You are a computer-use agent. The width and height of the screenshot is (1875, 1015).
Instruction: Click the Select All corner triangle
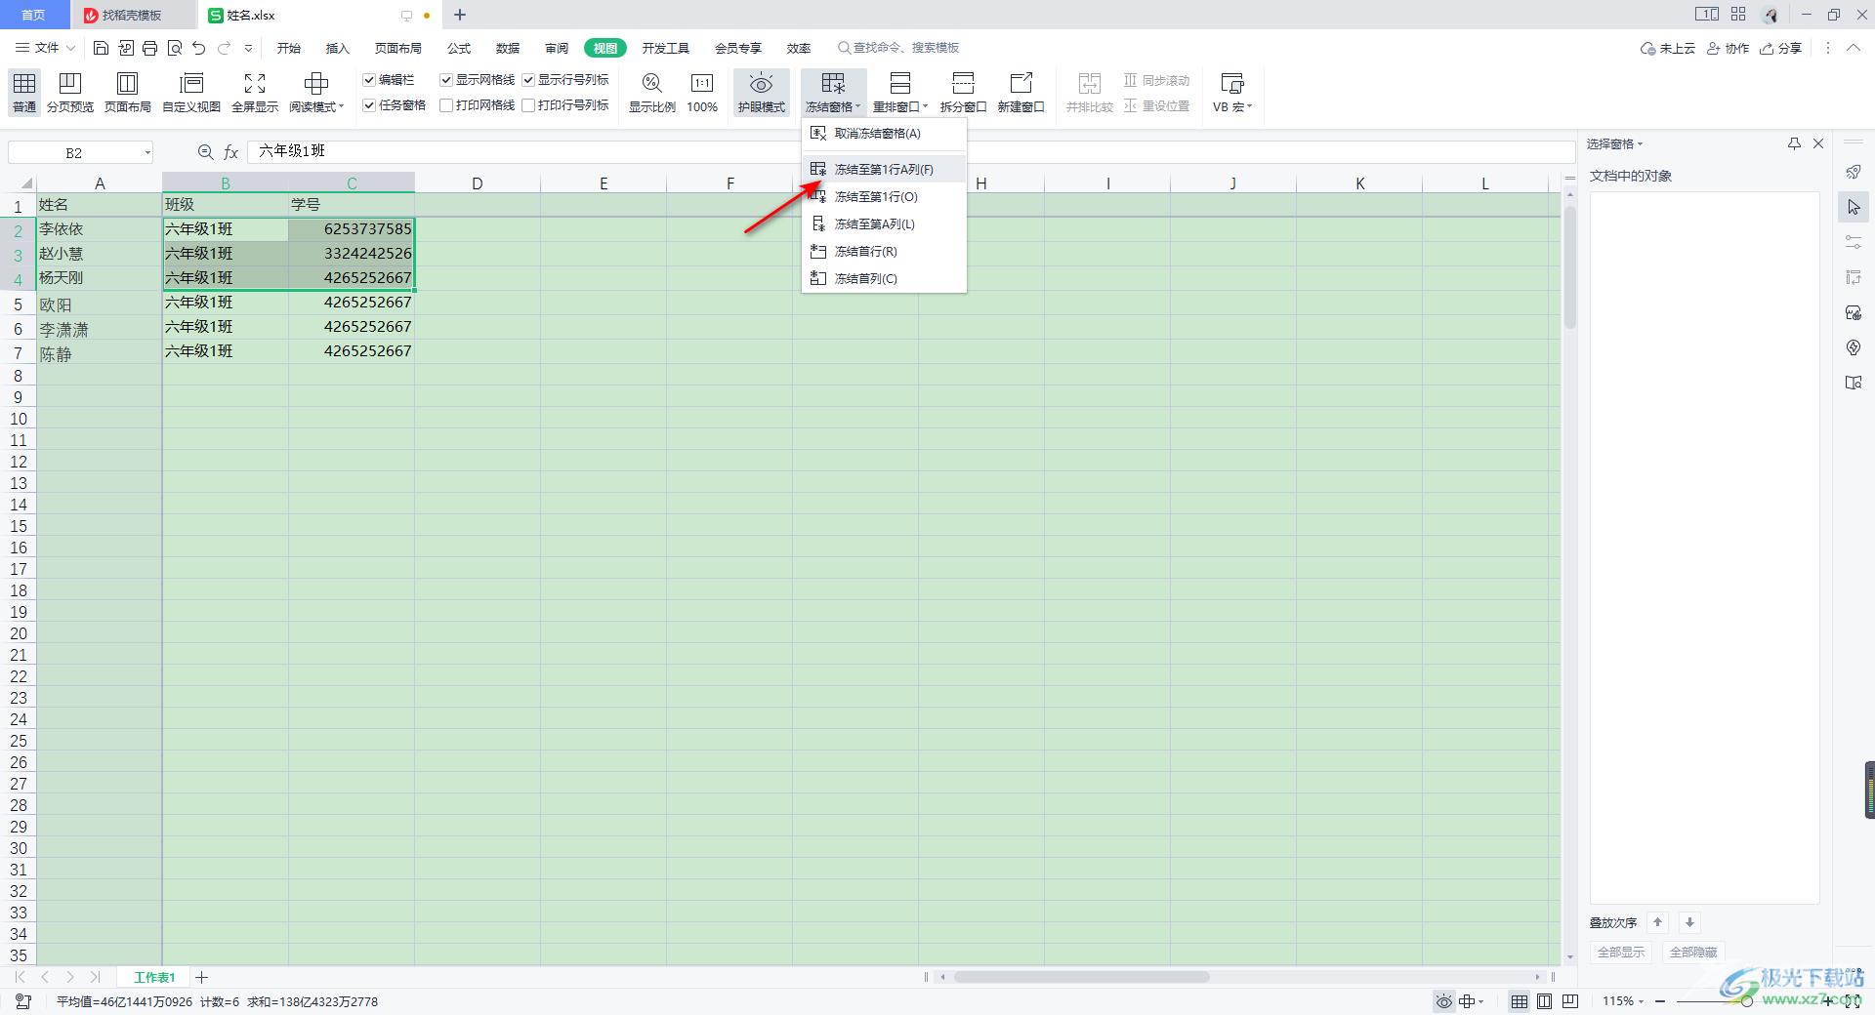[x=26, y=183]
